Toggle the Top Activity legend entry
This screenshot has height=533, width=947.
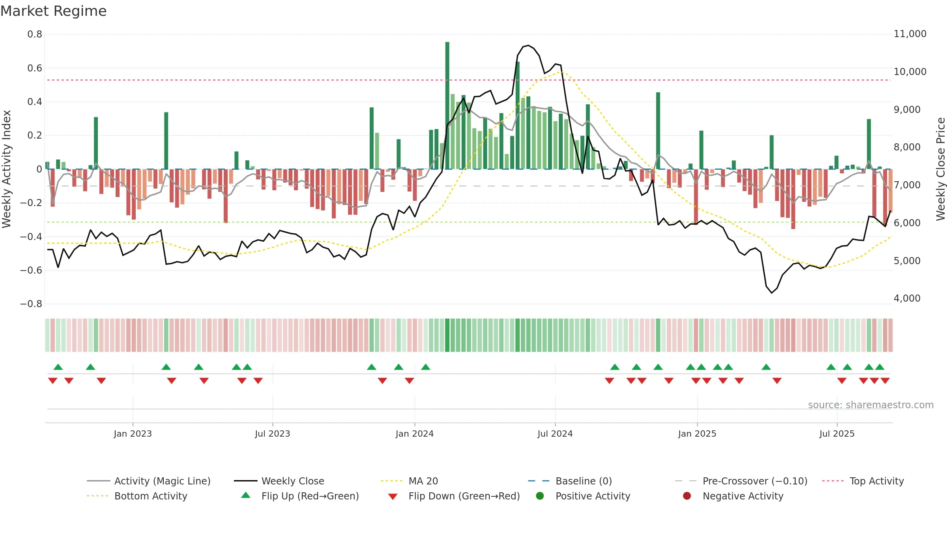(863, 481)
